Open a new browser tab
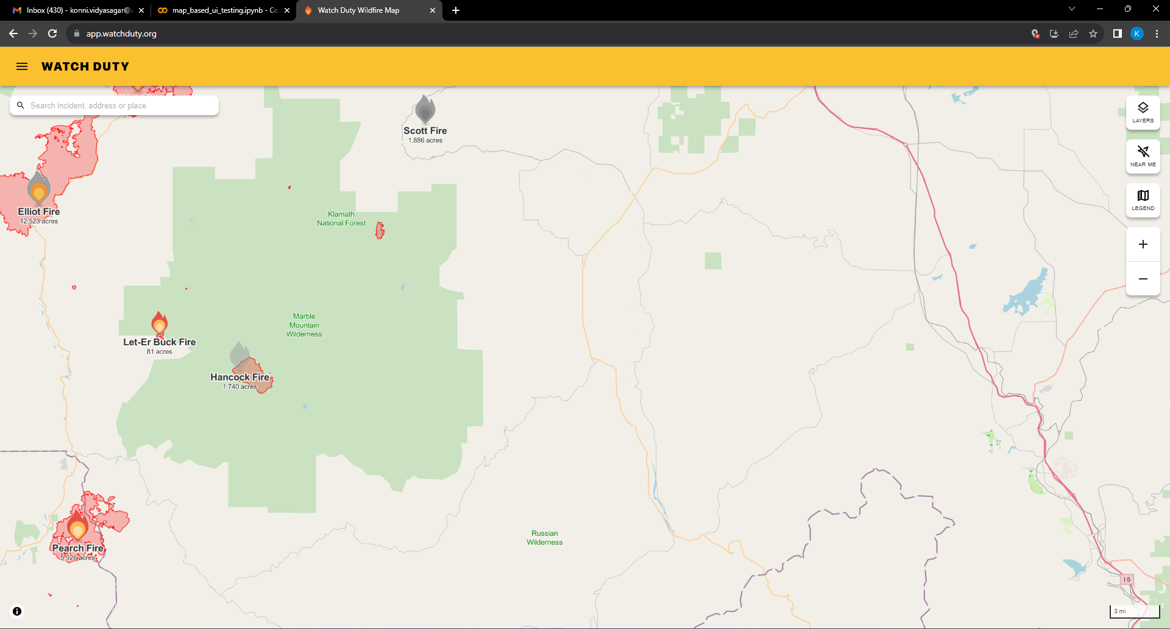 point(456,10)
